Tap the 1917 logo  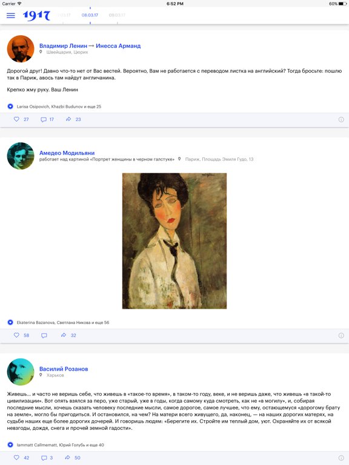pos(36,15)
